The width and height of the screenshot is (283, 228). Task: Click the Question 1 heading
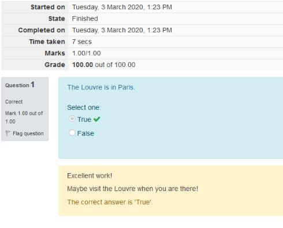pyautogui.click(x=20, y=85)
